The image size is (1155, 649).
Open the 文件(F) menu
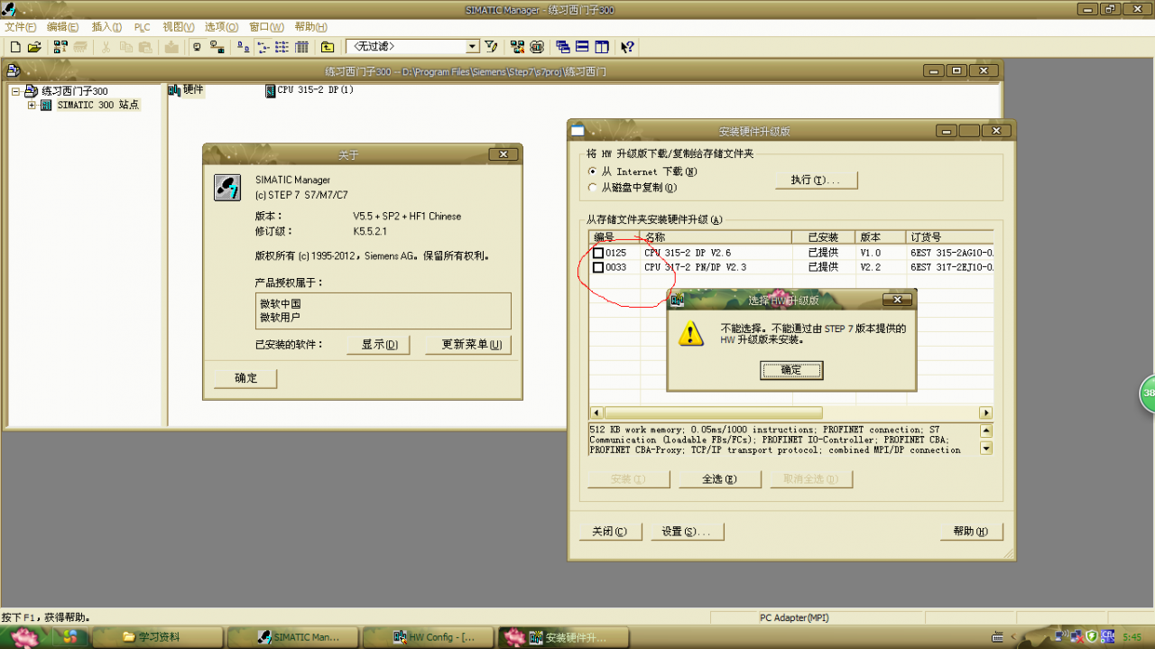21,27
